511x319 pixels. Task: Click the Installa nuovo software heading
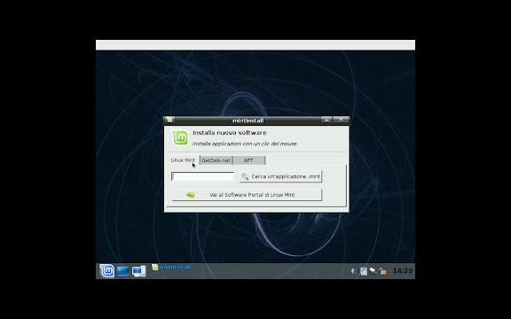coord(230,133)
